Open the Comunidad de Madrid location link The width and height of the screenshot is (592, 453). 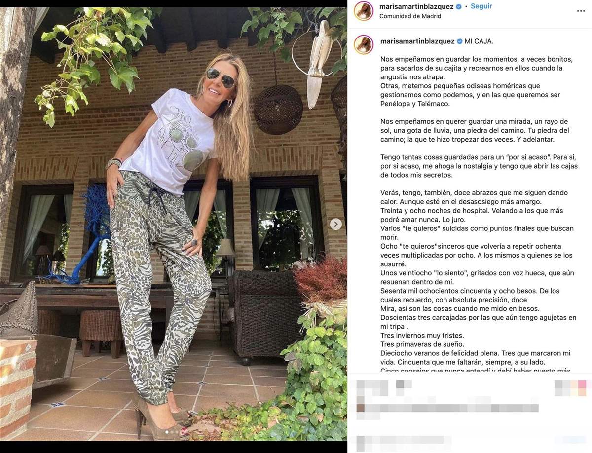click(x=410, y=16)
